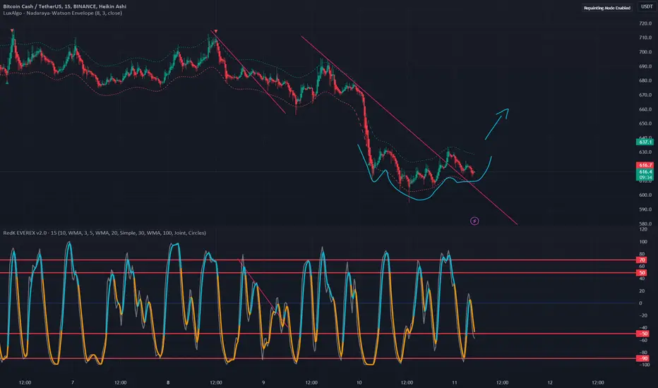658x388 pixels.
Task: Click the LuxAlgo Nadaraya-Watson Envelope indicator legend
Action: 63,13
